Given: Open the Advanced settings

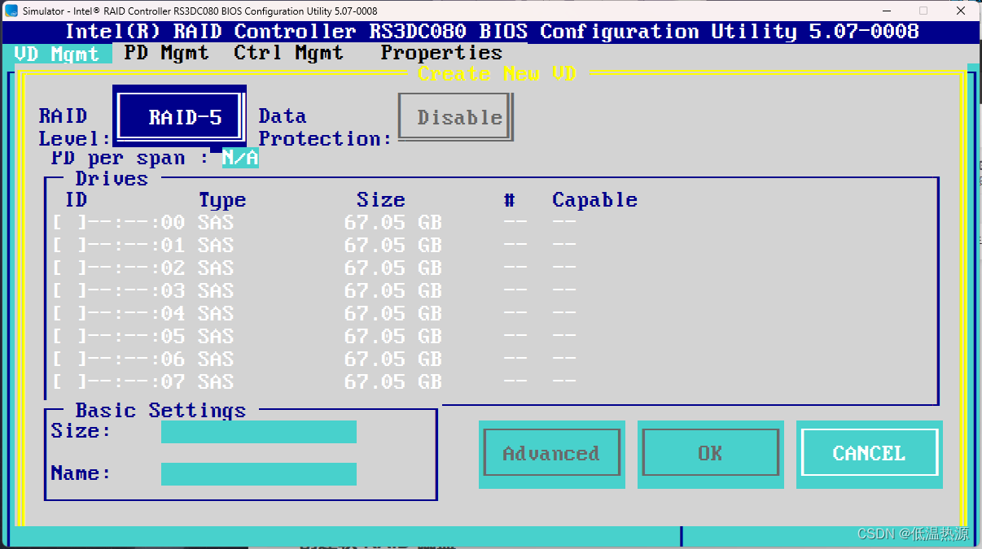Looking at the screenshot, I should (x=551, y=453).
